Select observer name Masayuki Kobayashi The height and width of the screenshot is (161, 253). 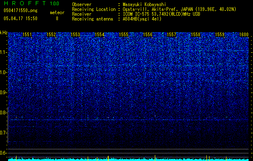click(144, 4)
